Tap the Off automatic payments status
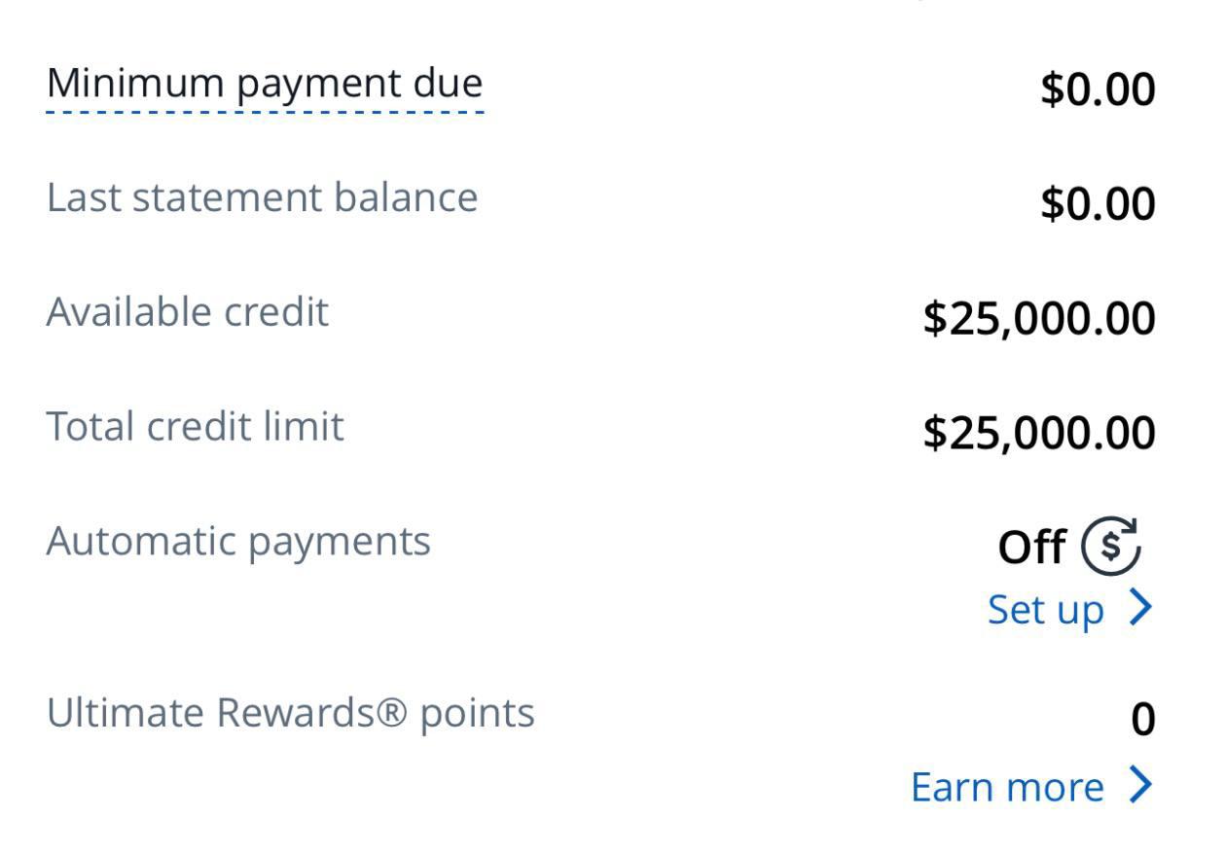This screenshot has width=1226, height=852. coord(1031,547)
